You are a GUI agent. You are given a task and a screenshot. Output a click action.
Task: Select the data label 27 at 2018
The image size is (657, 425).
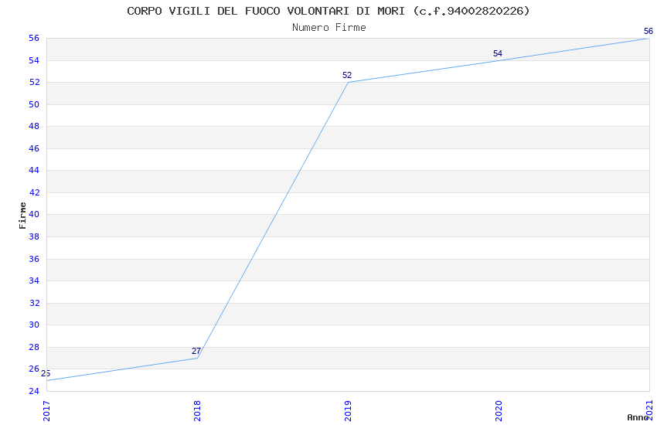(196, 351)
